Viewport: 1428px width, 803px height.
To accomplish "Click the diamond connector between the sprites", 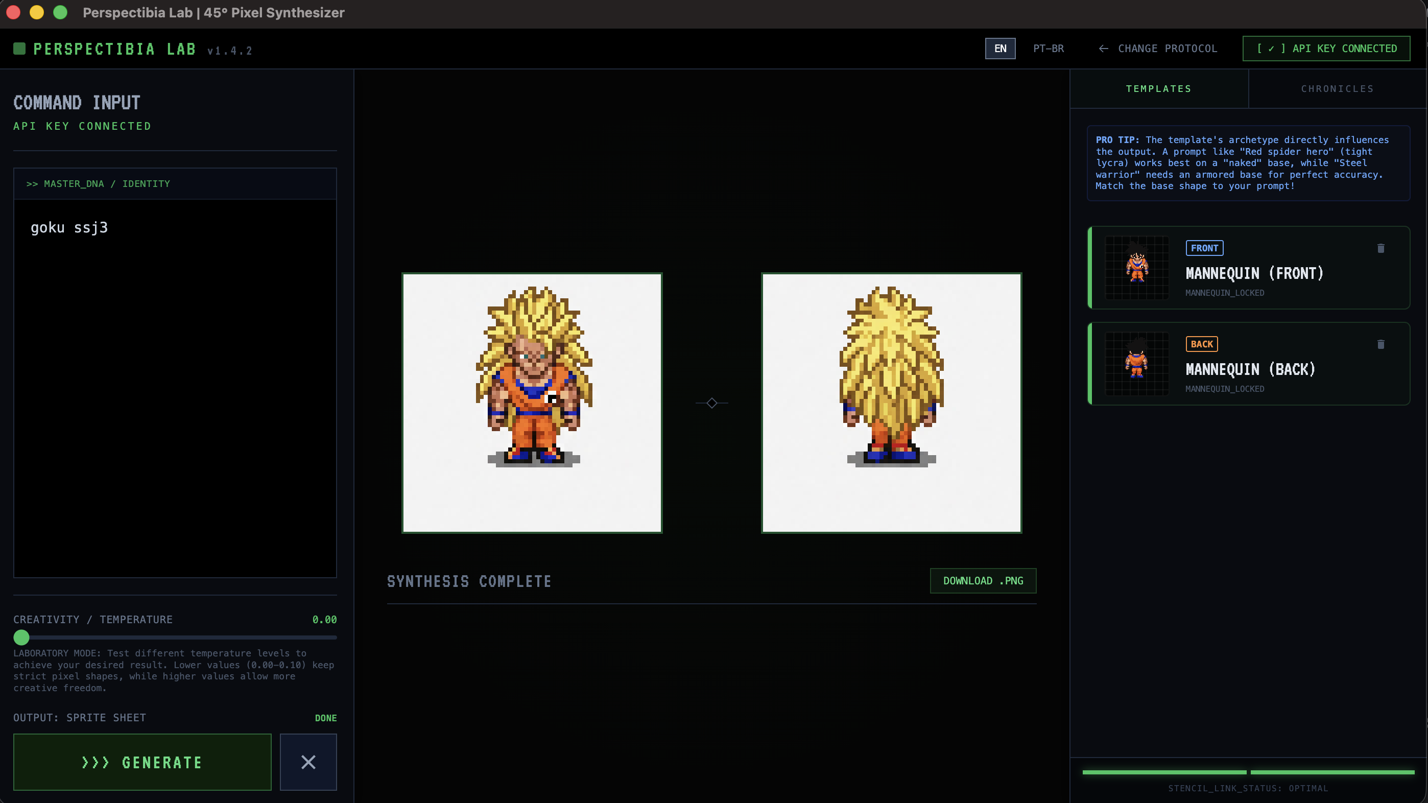I will tap(712, 403).
